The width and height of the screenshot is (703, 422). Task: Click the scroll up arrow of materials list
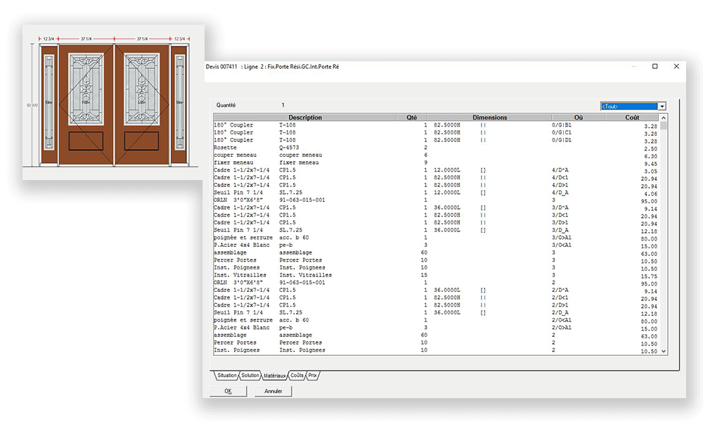[x=663, y=118]
